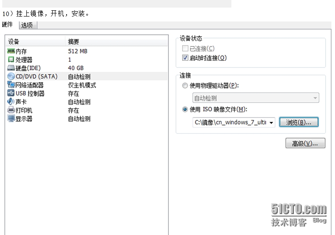This screenshot has width=335, height=235.
Task: Expand the ISO image path dropdown arrow
Action: 271,122
